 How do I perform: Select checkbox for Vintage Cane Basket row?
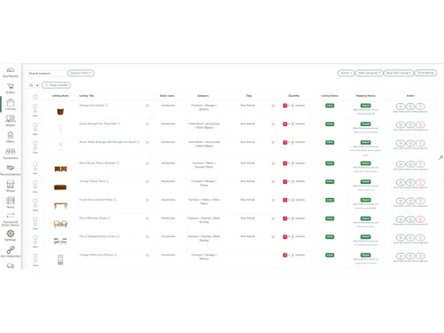[36, 106]
